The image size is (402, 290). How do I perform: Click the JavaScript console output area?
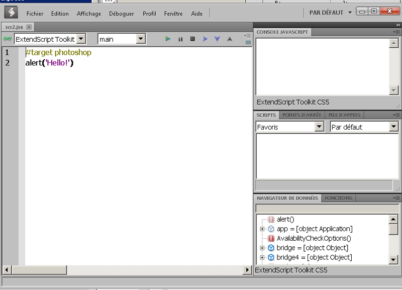coord(323,67)
